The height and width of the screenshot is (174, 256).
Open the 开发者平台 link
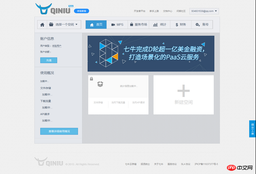click(x=140, y=11)
